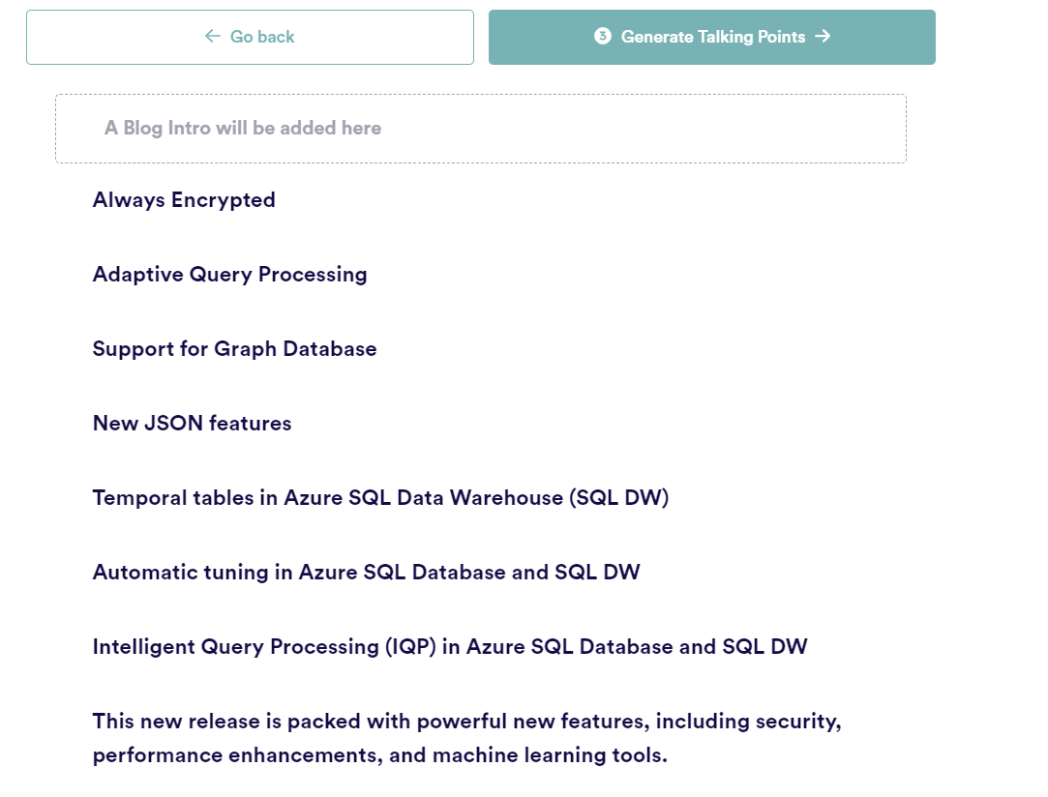Viewport: 1048px width, 797px height.
Task: Place cursor on the (IQP) abbreviation
Action: coord(411,647)
